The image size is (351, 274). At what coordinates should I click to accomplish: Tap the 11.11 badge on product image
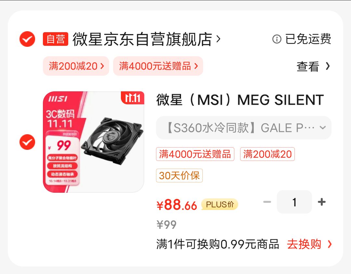pyautogui.click(x=133, y=98)
